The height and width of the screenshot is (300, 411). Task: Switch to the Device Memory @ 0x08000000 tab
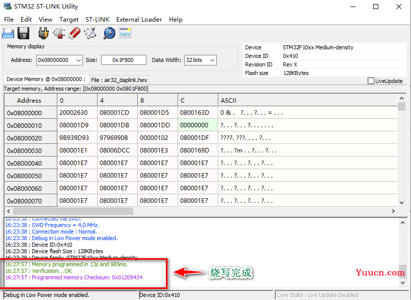pos(46,79)
